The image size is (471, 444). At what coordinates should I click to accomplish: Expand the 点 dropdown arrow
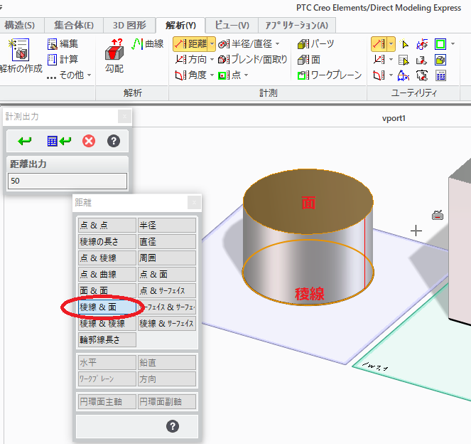(x=247, y=75)
